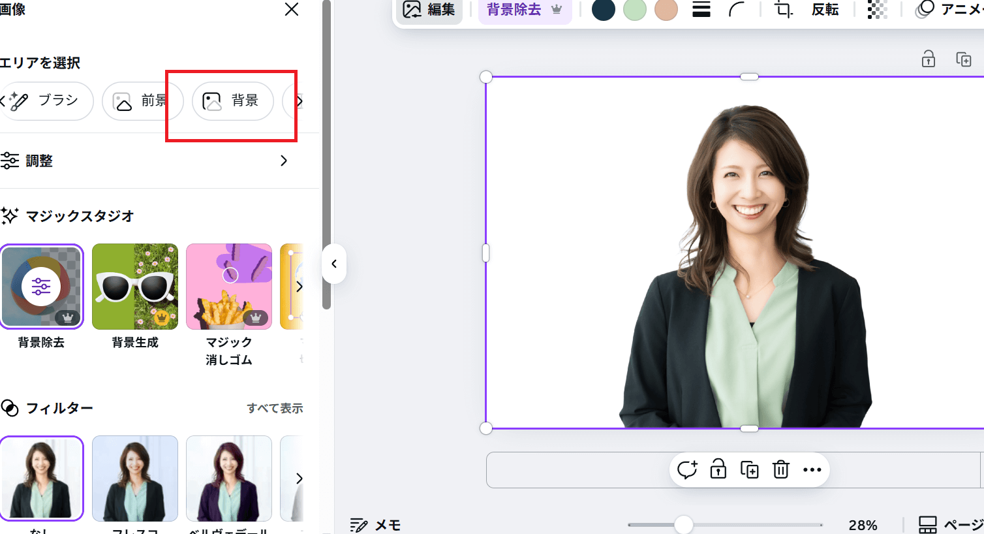Select the dark navy color swatch
The image size is (984, 534).
click(604, 10)
